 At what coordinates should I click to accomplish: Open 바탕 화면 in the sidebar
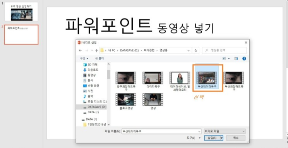[x=91, y=86]
